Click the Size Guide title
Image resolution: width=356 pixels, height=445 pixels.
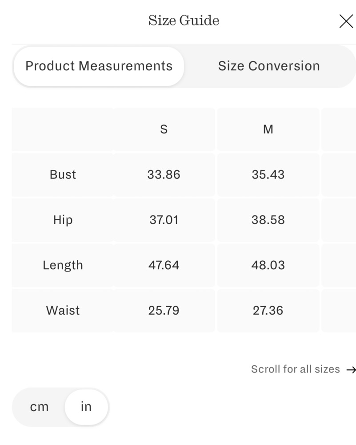coord(184,20)
